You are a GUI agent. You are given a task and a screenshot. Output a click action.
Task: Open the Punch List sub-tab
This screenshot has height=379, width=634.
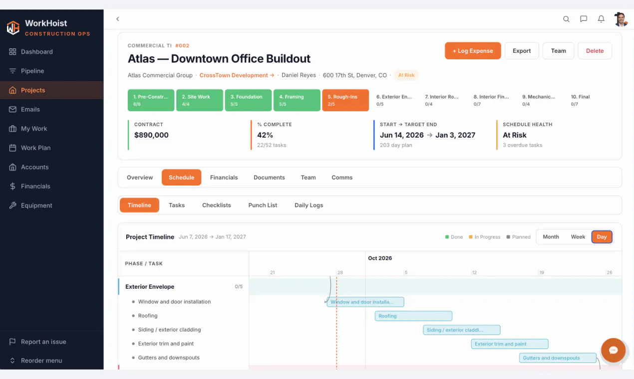coord(263,205)
